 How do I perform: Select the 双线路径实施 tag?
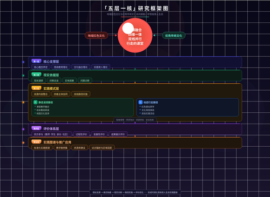point(80,94)
